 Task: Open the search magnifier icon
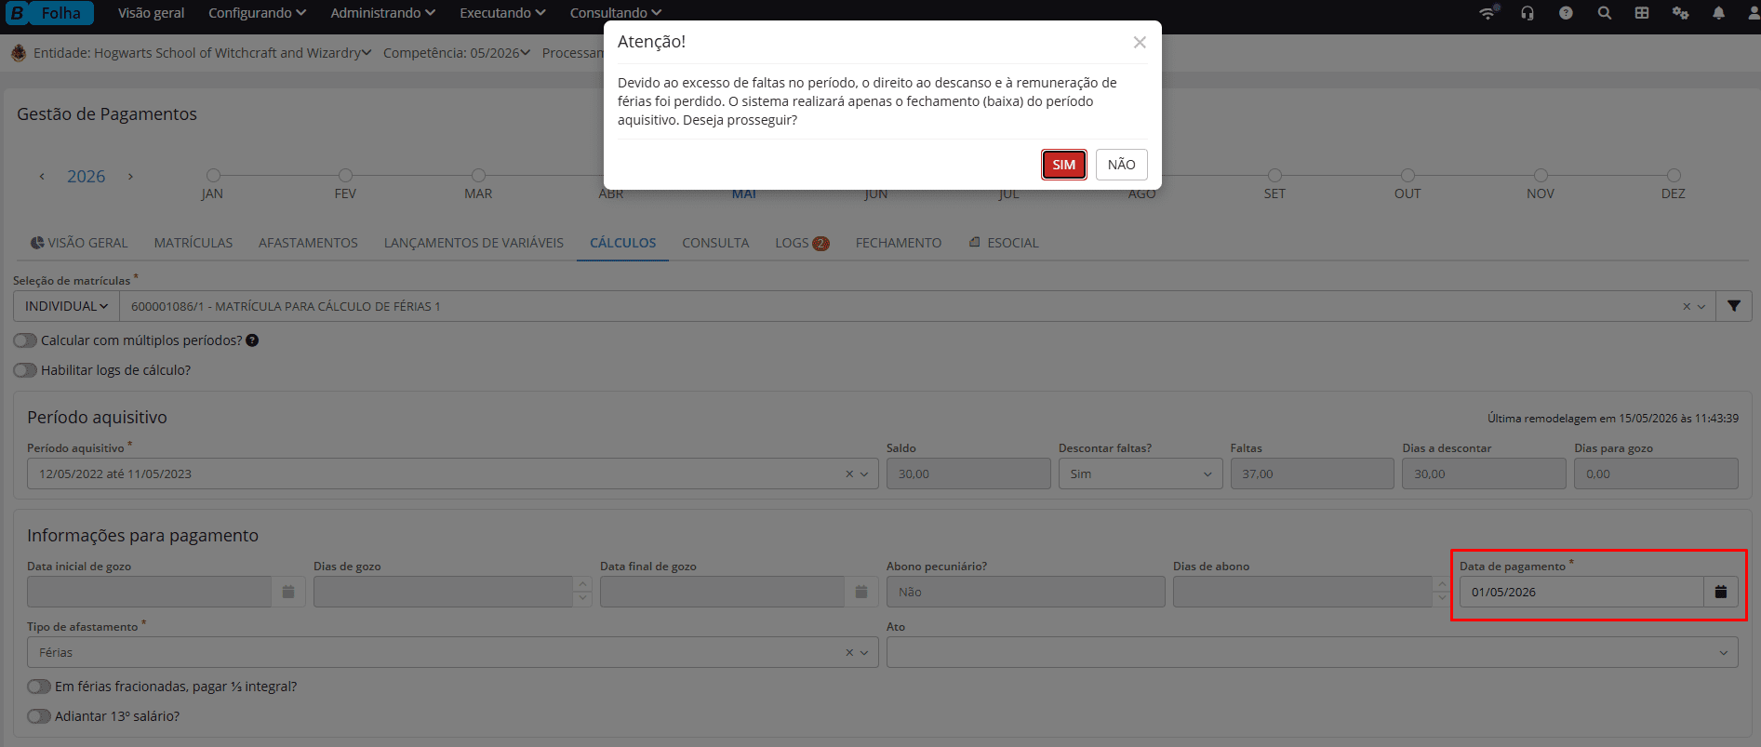1604,13
